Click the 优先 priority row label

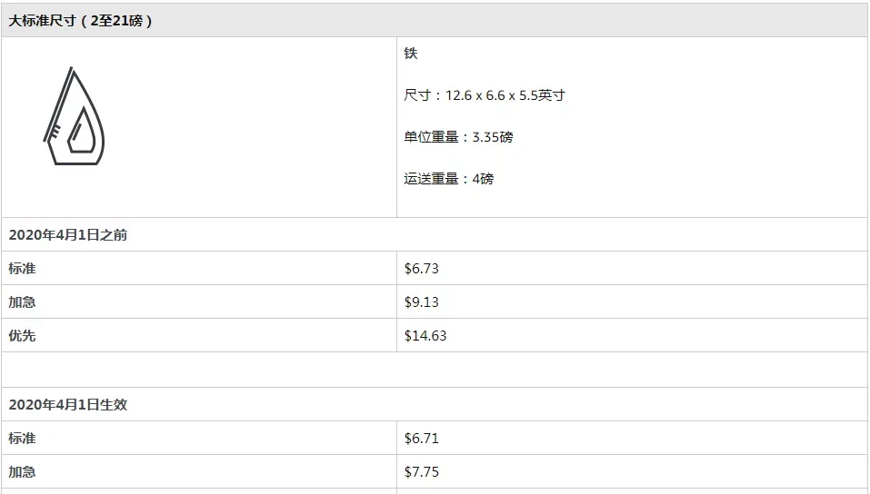(x=22, y=335)
